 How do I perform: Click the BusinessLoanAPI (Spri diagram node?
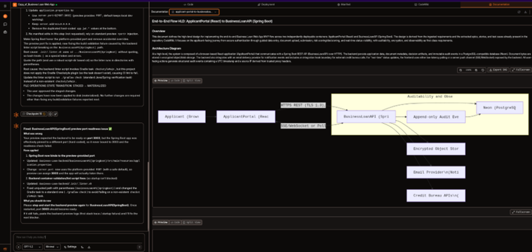point(366,117)
